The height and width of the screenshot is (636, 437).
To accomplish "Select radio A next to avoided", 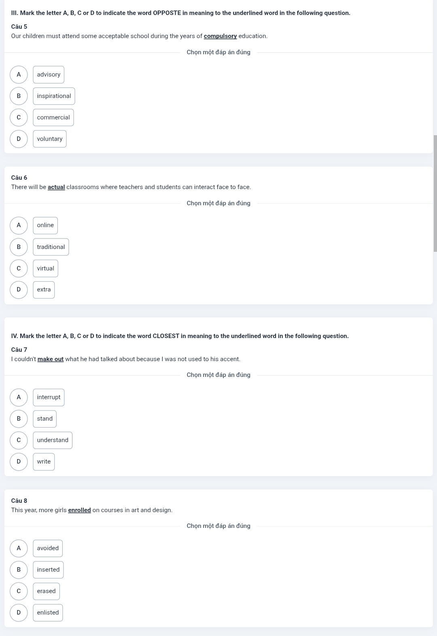I will (x=19, y=548).
